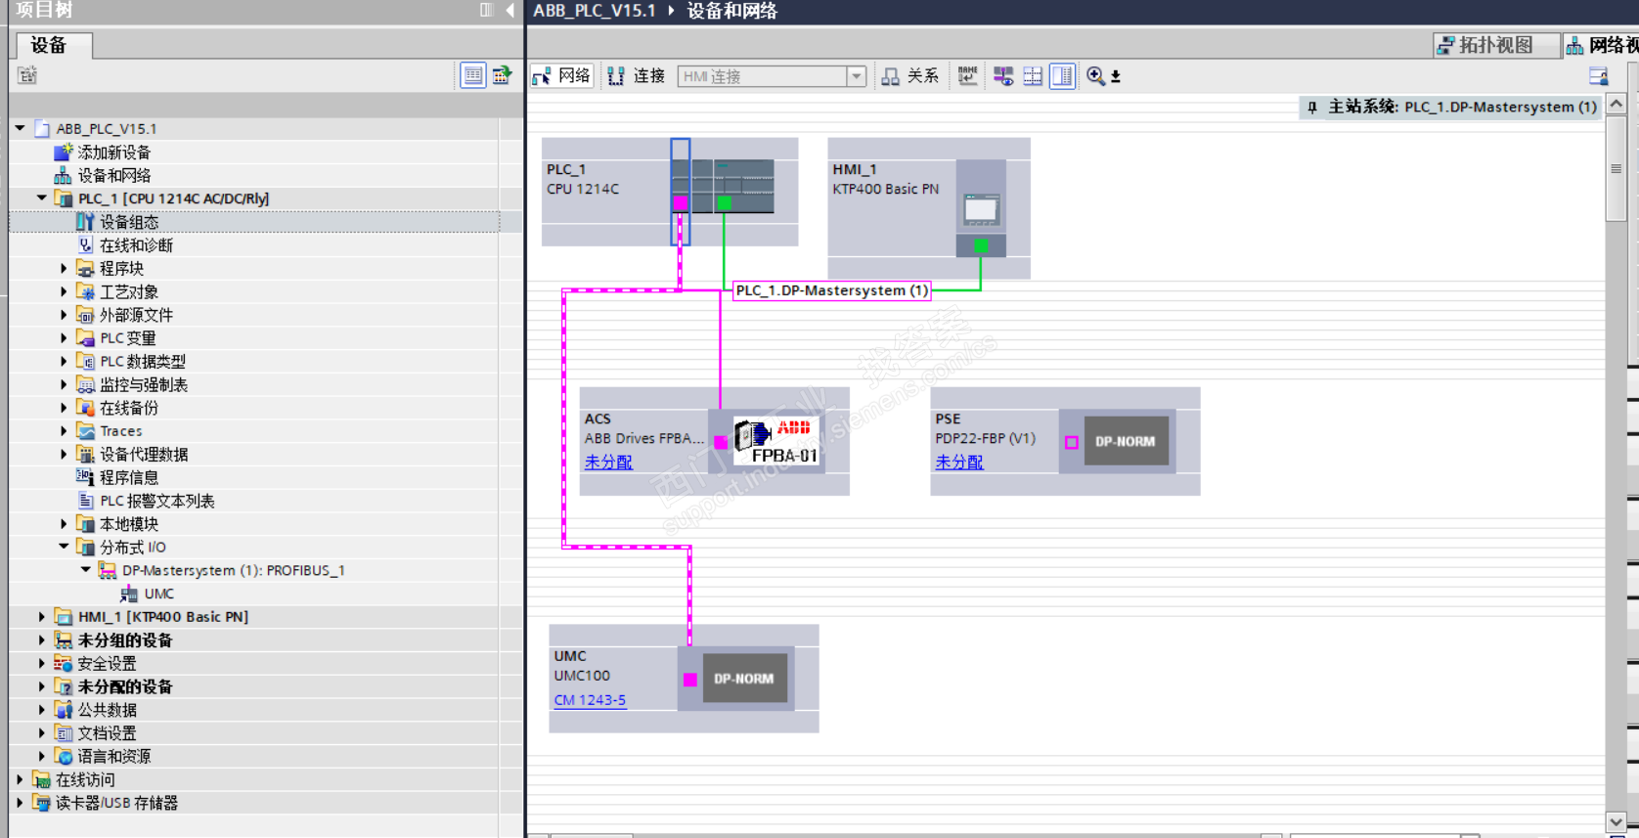The image size is (1639, 838).
Task: Collapse the 项目树 panel with the left arrow
Action: (510, 10)
